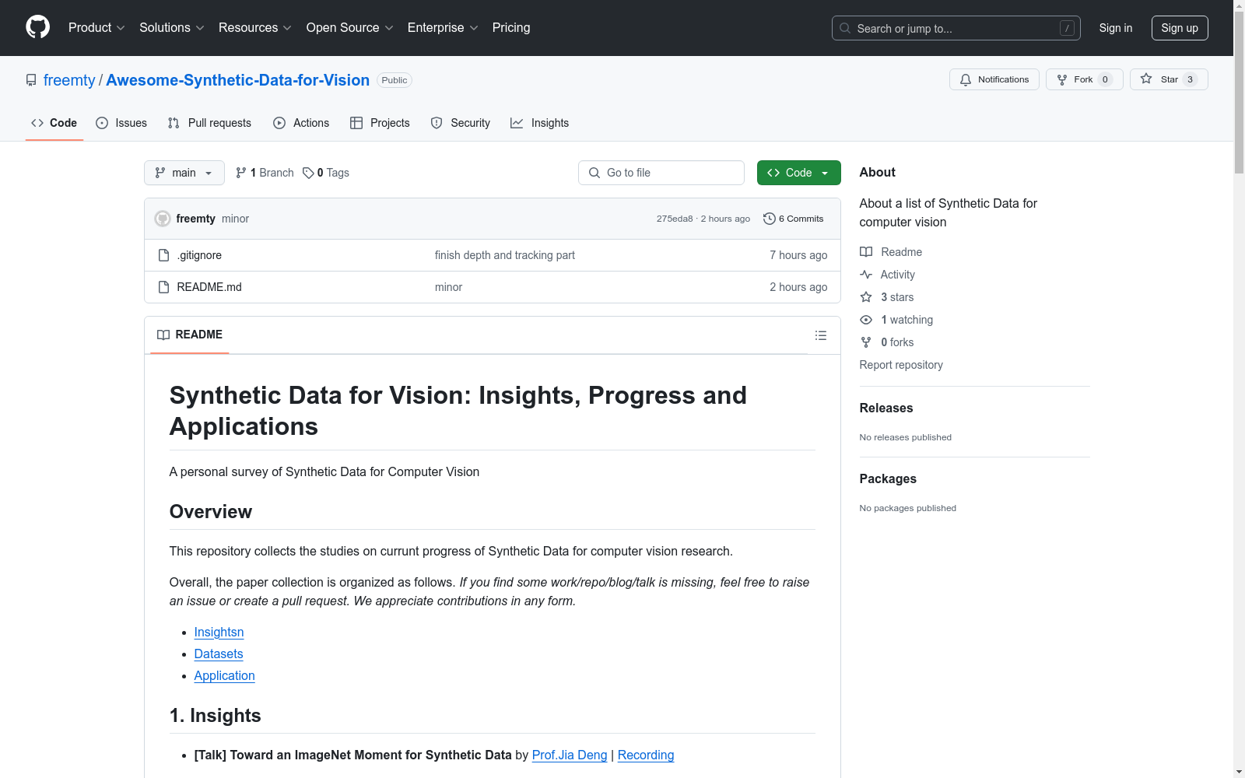Open the freemty owner link
The height and width of the screenshot is (778, 1245).
[69, 80]
